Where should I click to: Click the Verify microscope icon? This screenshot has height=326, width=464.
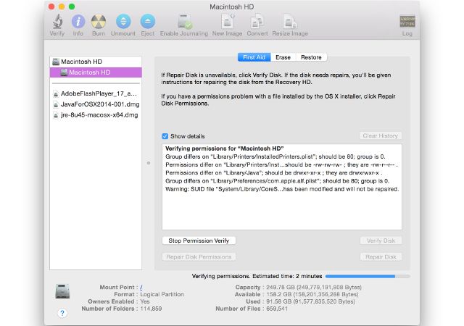click(57, 22)
